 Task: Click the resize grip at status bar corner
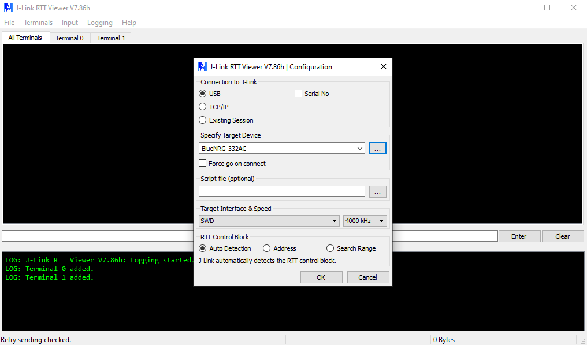(583, 340)
